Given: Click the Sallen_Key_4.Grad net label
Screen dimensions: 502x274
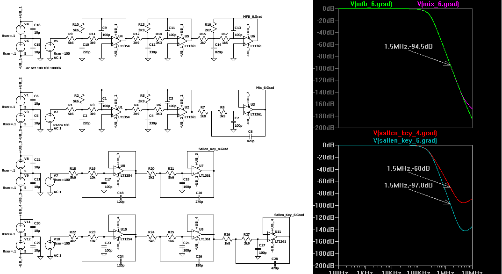Looking at the screenshot, I should (213, 149).
